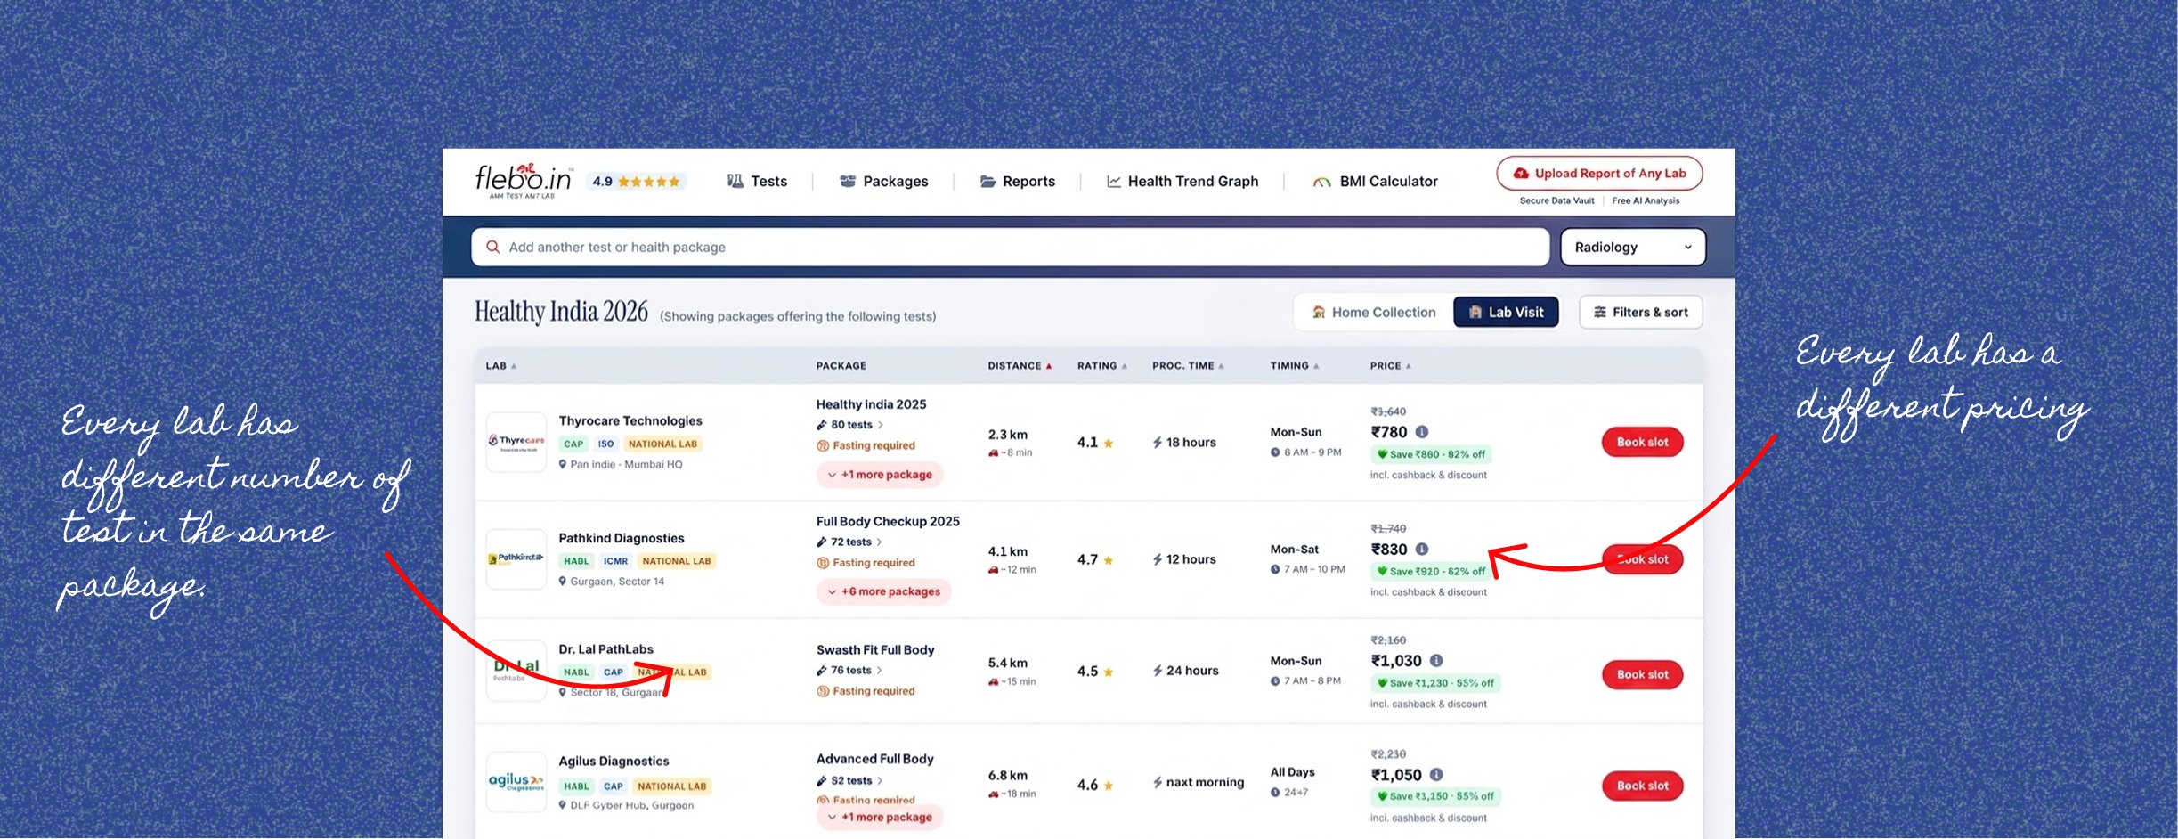Click the lightning icon beside 24 hours
Screen dimensions: 2178x839
[x=1158, y=671]
